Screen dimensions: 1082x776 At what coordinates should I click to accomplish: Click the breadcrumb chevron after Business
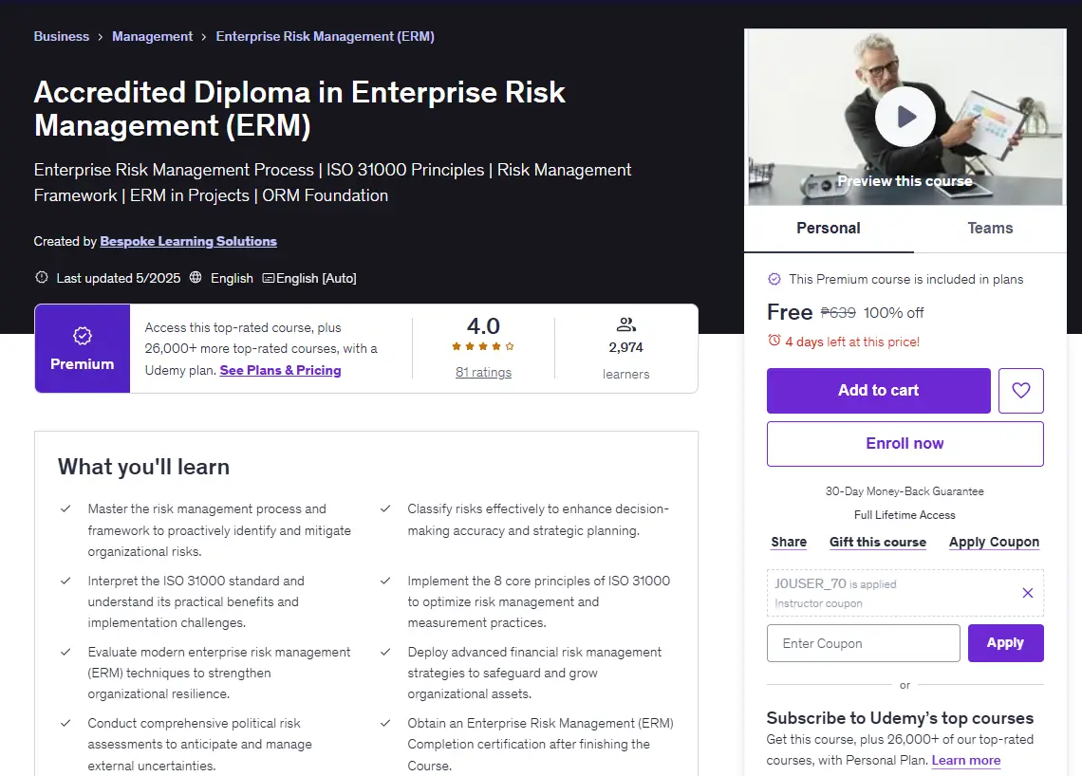tap(100, 37)
